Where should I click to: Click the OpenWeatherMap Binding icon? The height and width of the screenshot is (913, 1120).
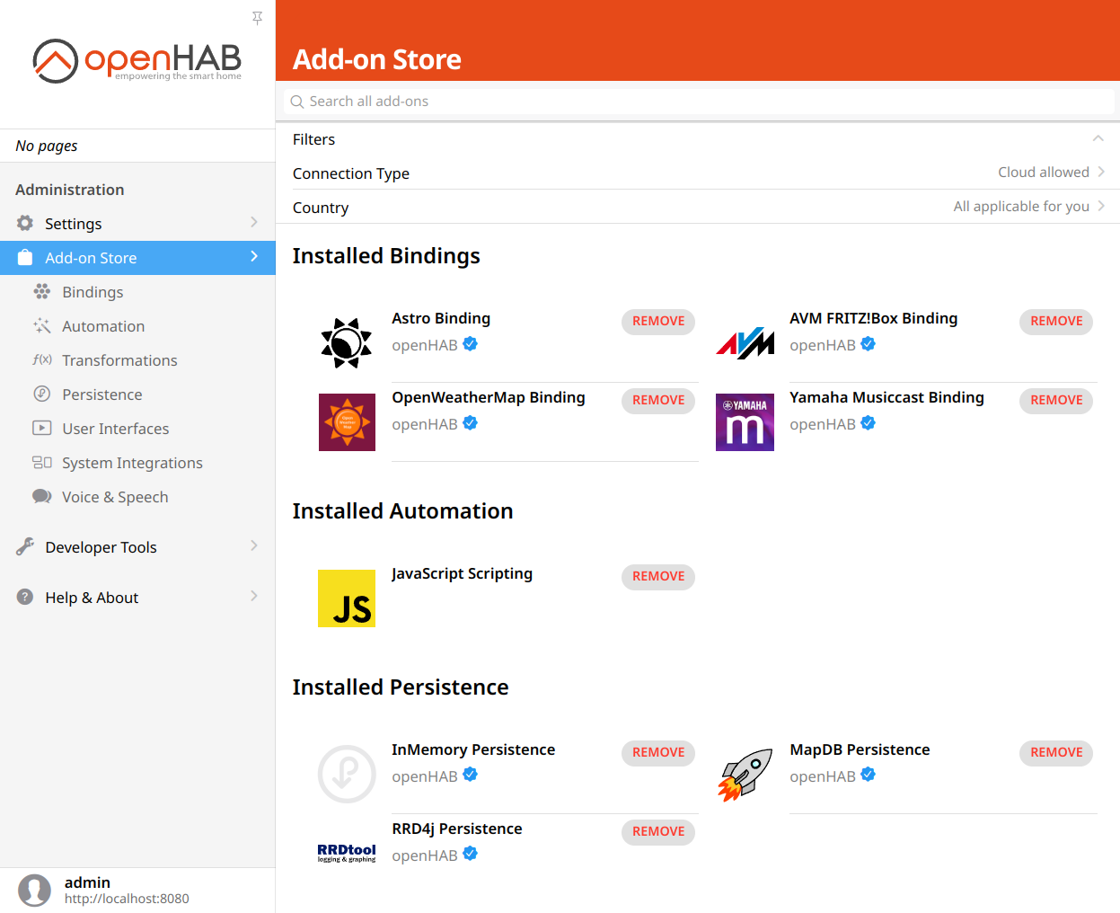click(x=347, y=422)
